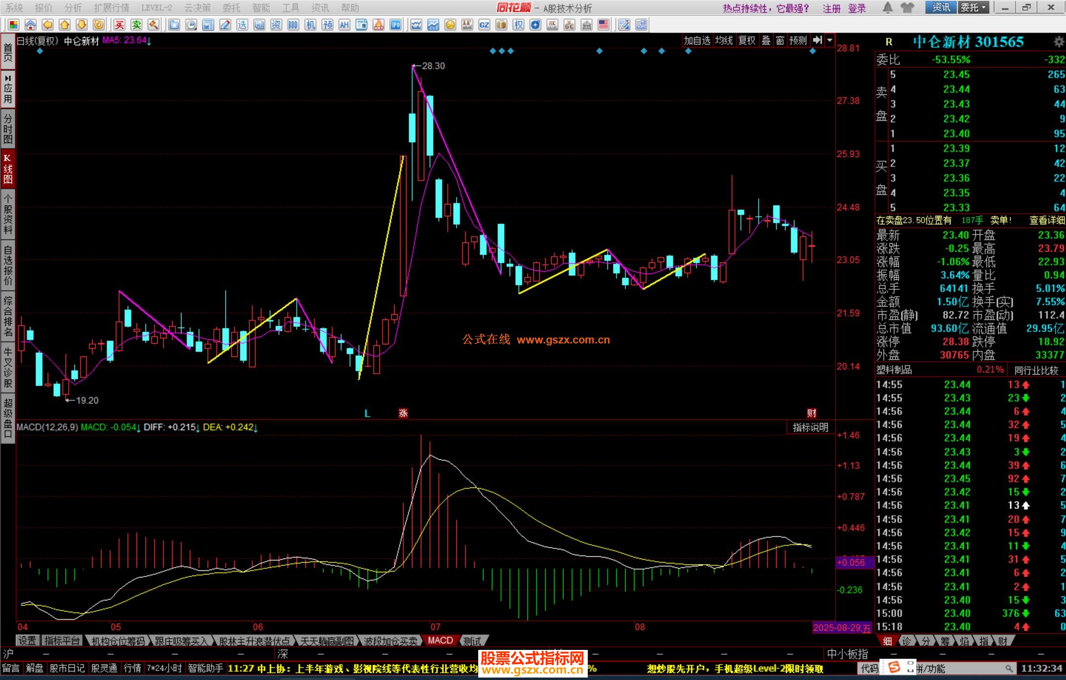The width and height of the screenshot is (1066, 680).
Task: Open the 委托 dropdown in title bar
Action: pos(973,7)
